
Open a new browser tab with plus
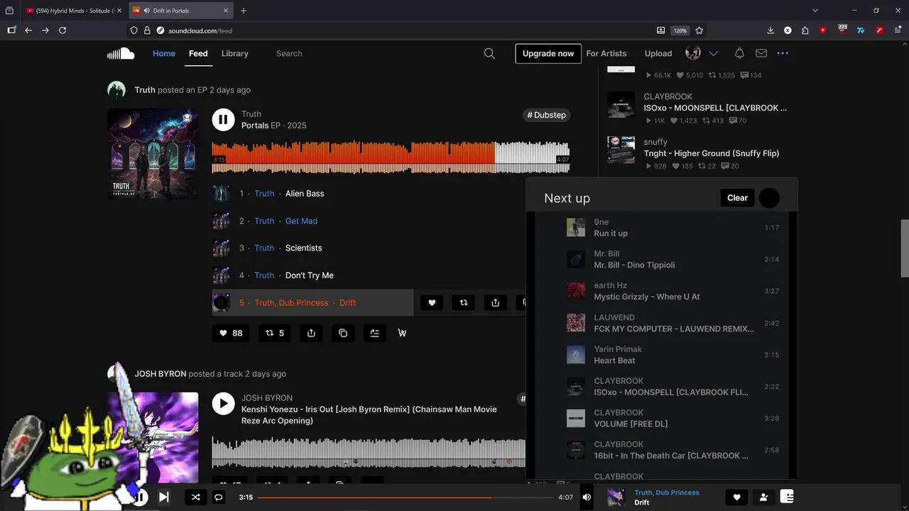(x=244, y=11)
